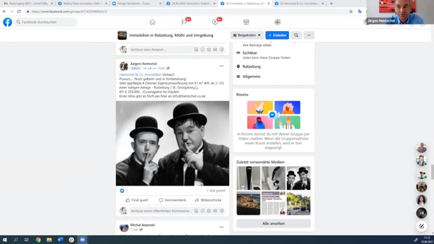Click the Sichtbar visibility entry

(250, 53)
